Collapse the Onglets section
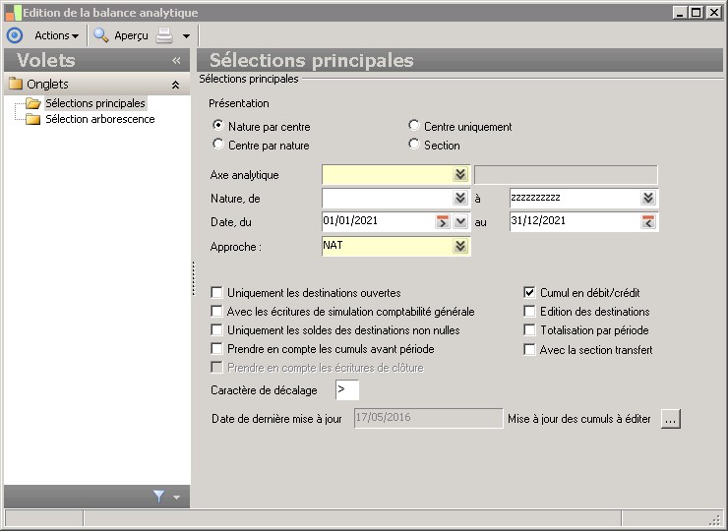 175,85
